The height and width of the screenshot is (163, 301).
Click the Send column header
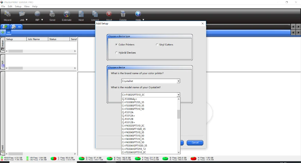(x=74, y=39)
